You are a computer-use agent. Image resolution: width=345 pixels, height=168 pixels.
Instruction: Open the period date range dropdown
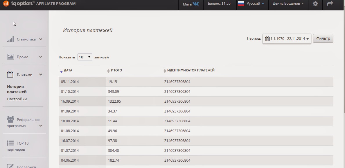pos(287,39)
